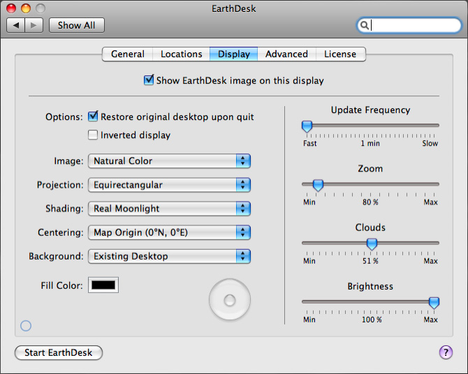This screenshot has width=468, height=374.
Task: Click the Zoom slider thumb
Action: (318, 185)
